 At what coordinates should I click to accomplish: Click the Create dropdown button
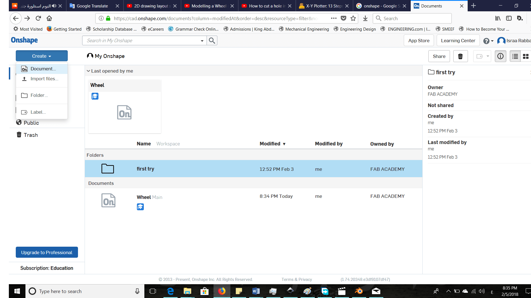click(42, 56)
